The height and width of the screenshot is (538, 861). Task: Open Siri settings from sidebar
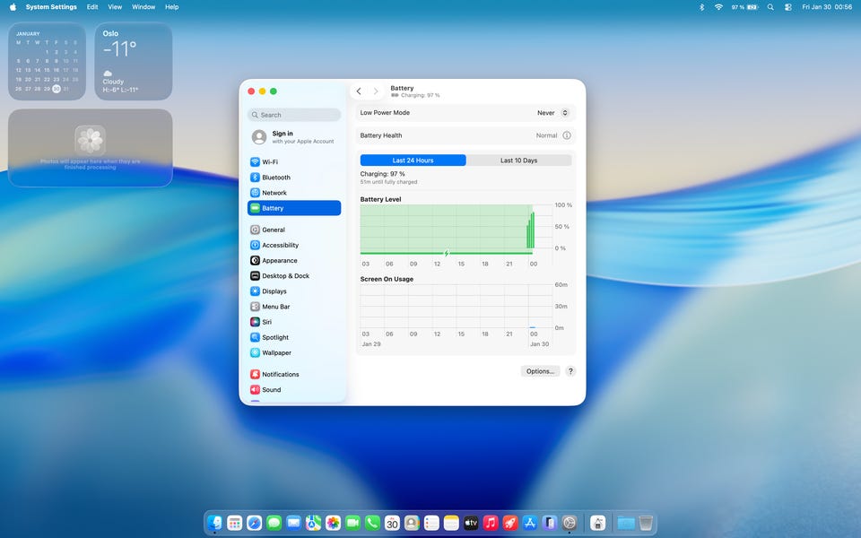[x=266, y=322]
